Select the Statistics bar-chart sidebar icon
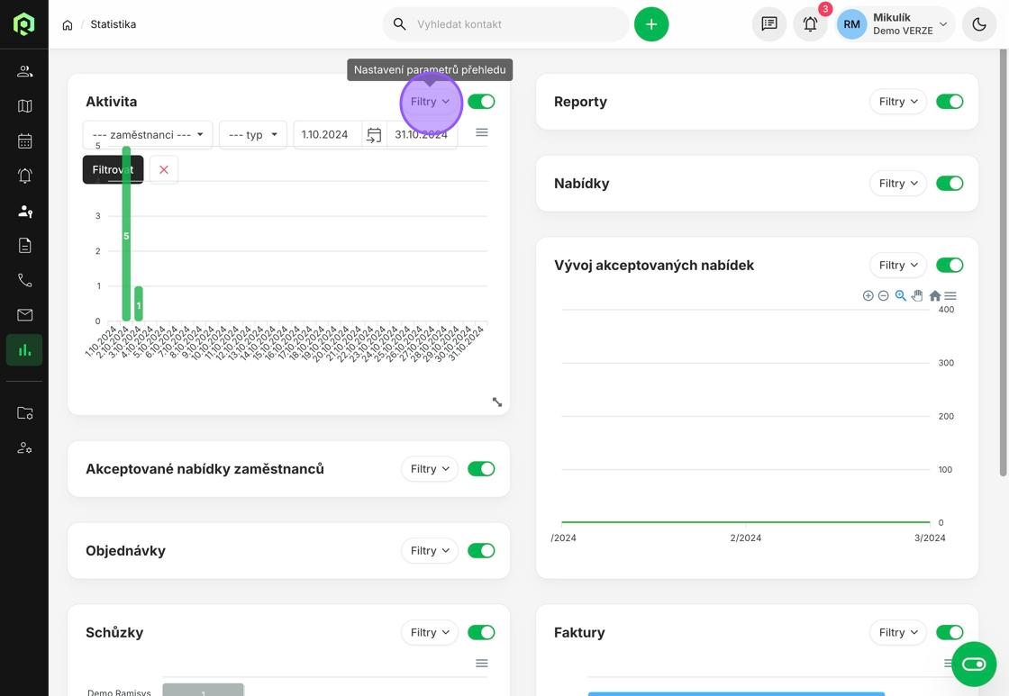Viewport: 1009px width, 696px height. 24,350
